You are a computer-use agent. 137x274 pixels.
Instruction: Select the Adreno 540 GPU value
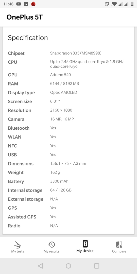60,75
